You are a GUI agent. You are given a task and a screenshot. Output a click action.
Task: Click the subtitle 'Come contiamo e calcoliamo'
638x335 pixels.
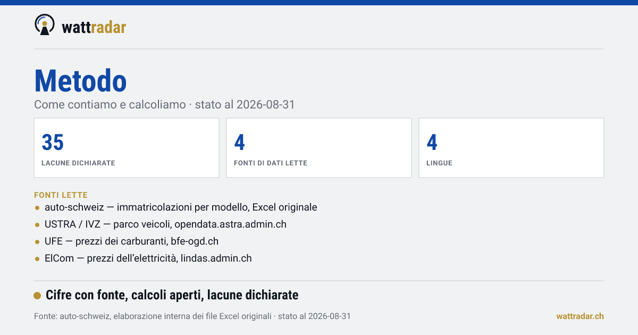coord(110,105)
